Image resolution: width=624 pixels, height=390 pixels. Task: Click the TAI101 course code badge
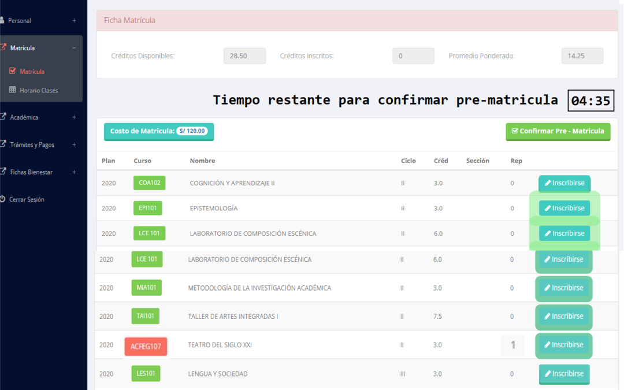point(145,317)
